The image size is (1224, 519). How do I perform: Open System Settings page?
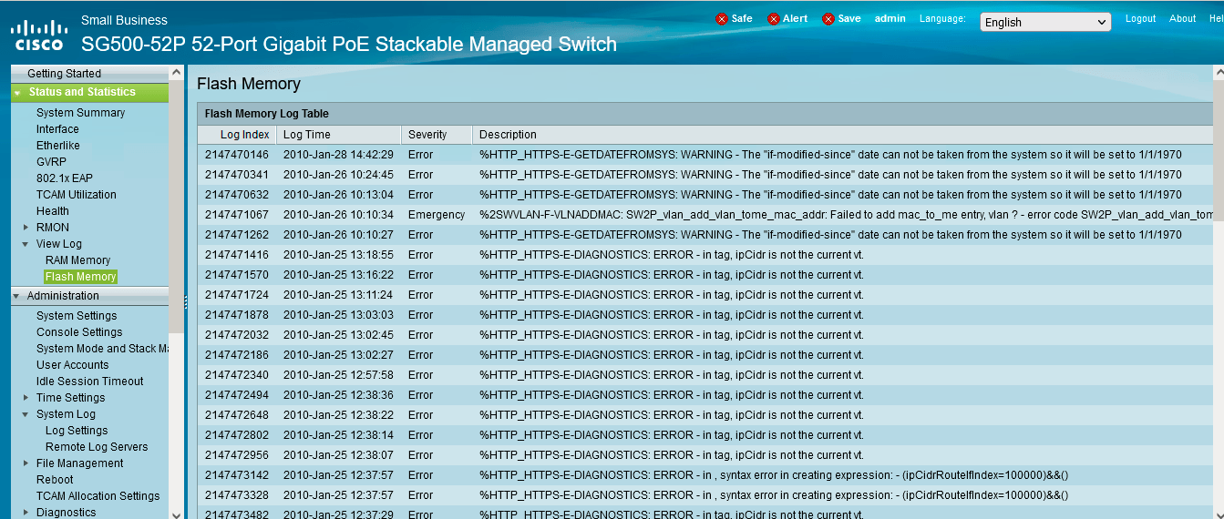pos(77,316)
